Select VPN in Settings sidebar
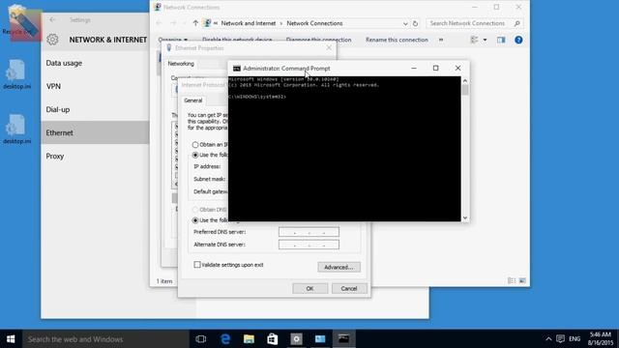This screenshot has height=348, width=619. click(x=95, y=86)
